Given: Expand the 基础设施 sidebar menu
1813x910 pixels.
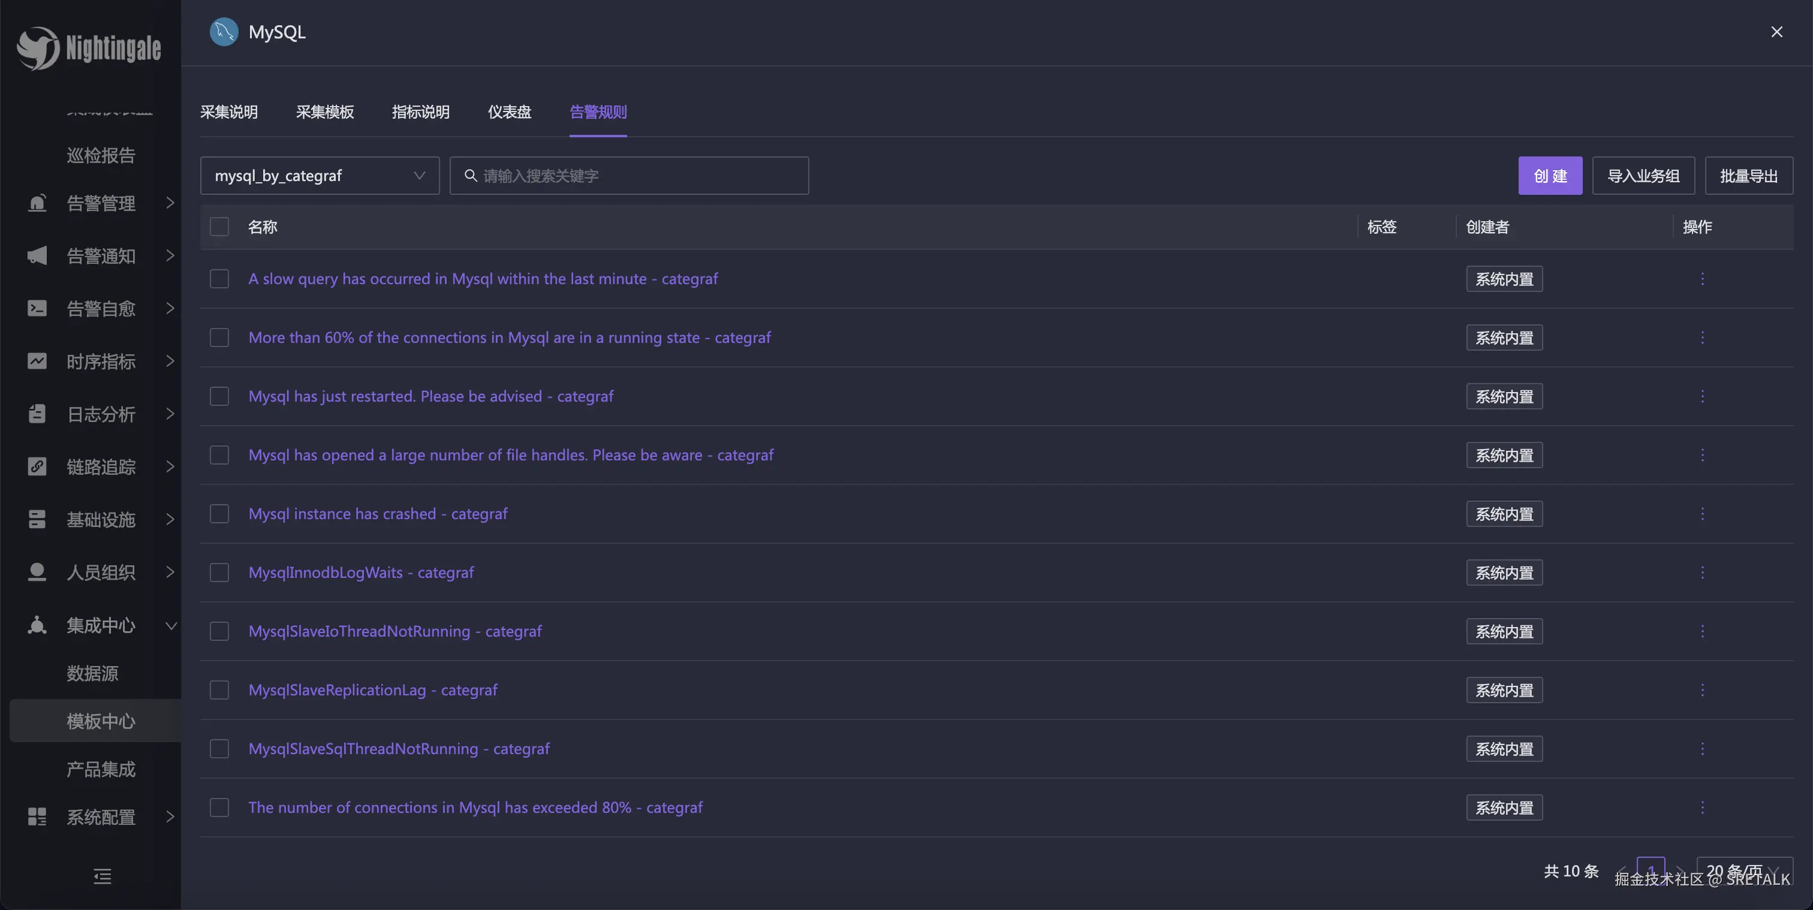Looking at the screenshot, I should (x=101, y=519).
